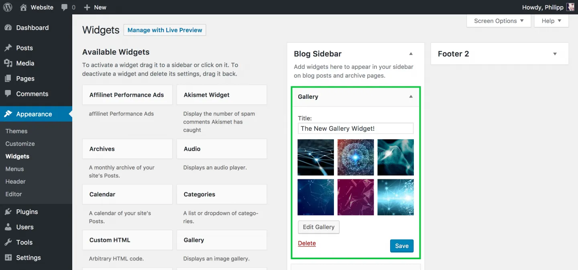This screenshot has height=270, width=578.
Task: Click the Tools wrench icon
Action: click(x=8, y=242)
